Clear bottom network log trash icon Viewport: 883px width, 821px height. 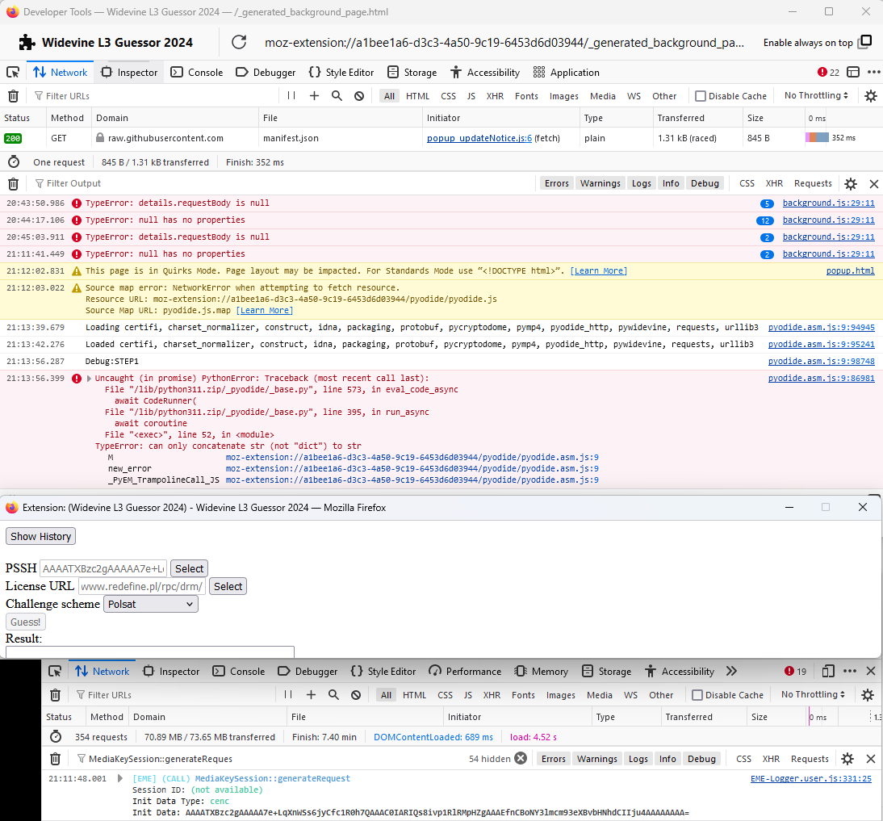click(55, 695)
